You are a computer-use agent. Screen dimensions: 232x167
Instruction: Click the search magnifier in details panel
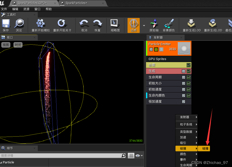click(x=123, y=155)
